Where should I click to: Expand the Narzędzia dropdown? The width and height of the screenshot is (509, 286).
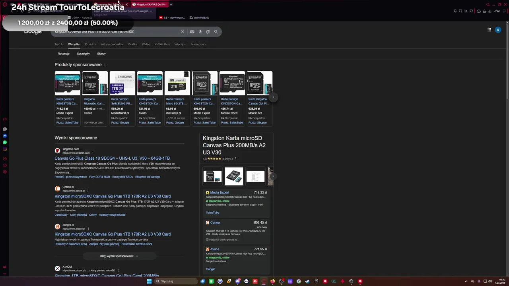[x=198, y=44]
